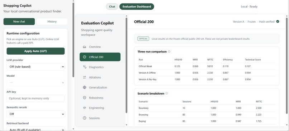Click the Version A No-Key run row

pos(207,80)
